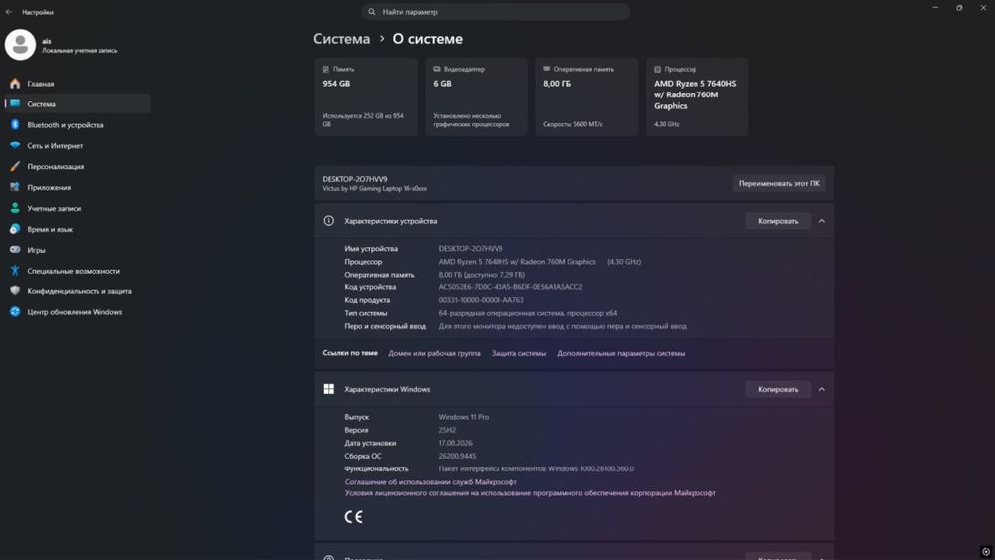This screenshot has width=995, height=560.
Task: Open Сеть и Интернет wifi icon
Action: (15, 145)
